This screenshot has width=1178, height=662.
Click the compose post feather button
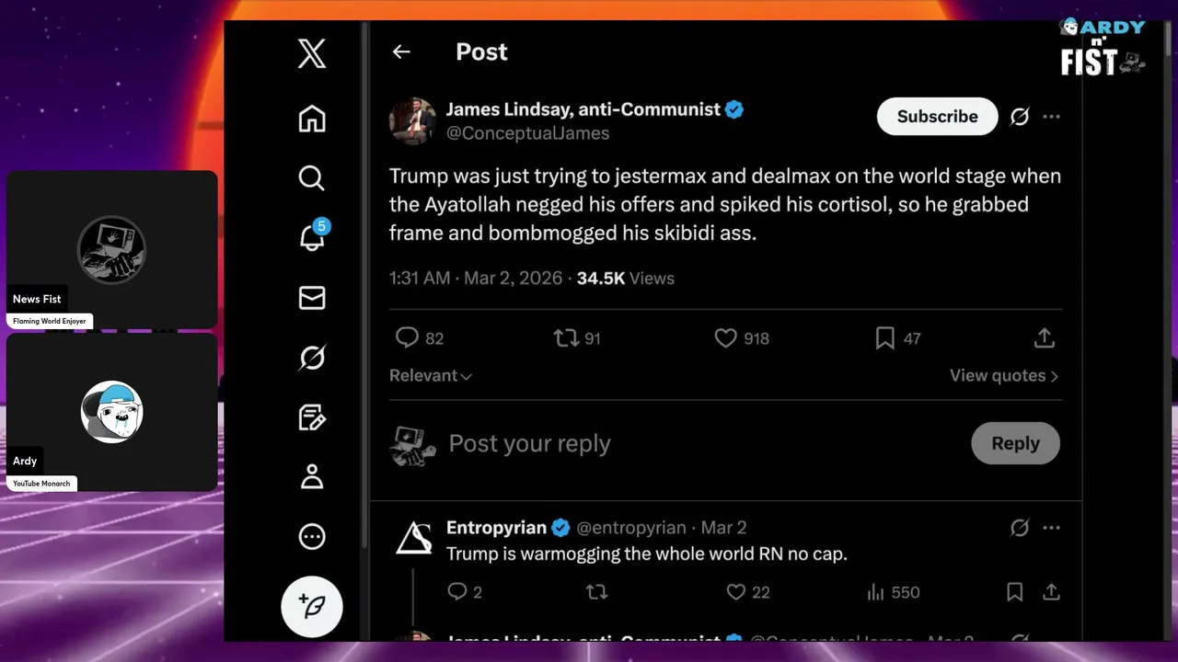(x=312, y=607)
